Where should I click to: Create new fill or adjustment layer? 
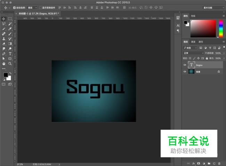click(x=204, y=164)
